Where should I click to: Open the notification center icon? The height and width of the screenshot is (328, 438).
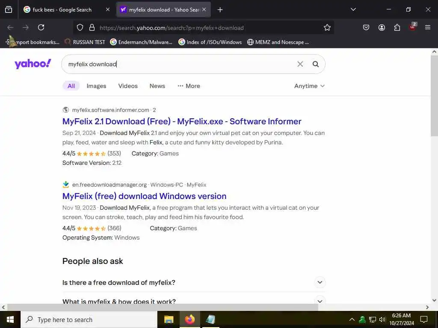tap(424, 319)
